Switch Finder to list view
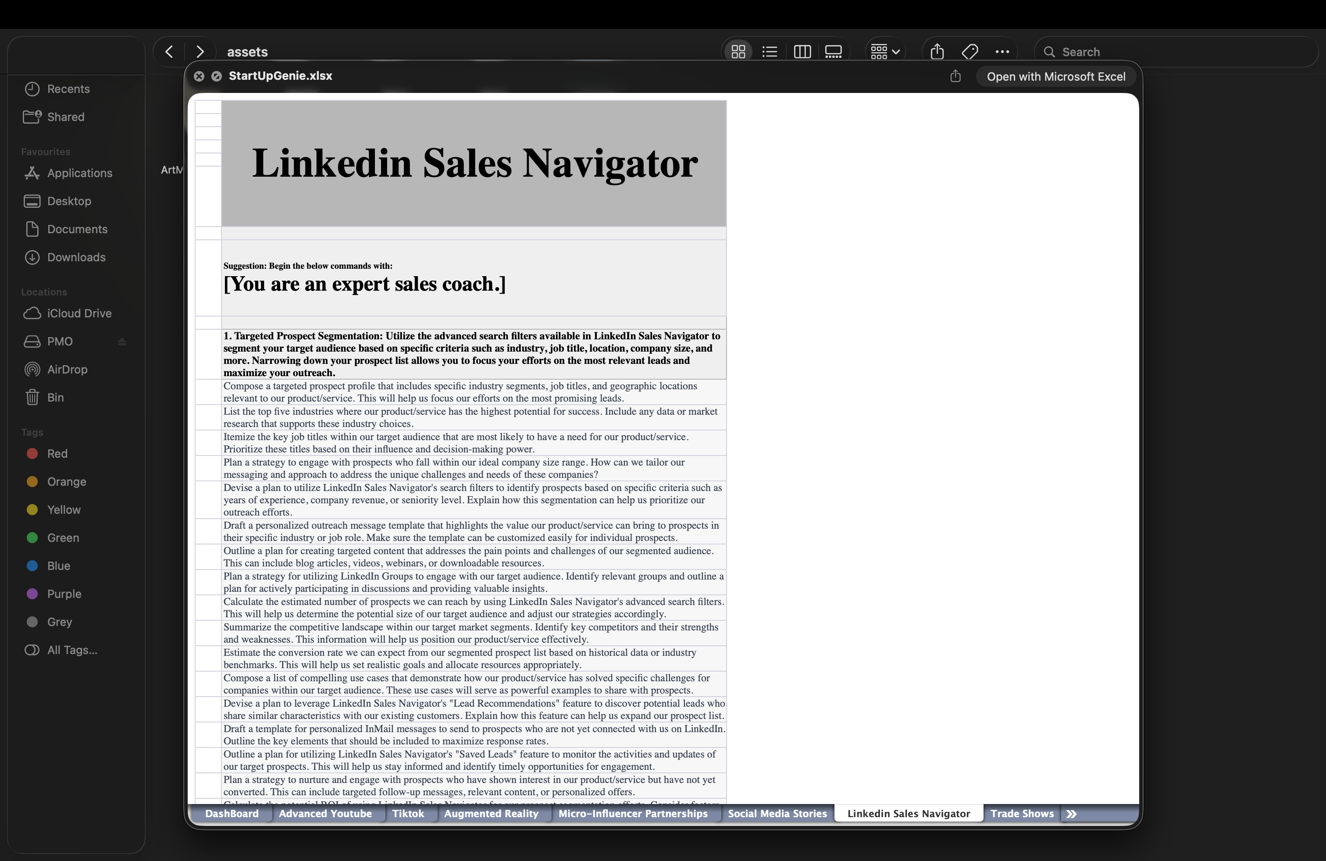This screenshot has height=861, width=1326. tap(770, 52)
